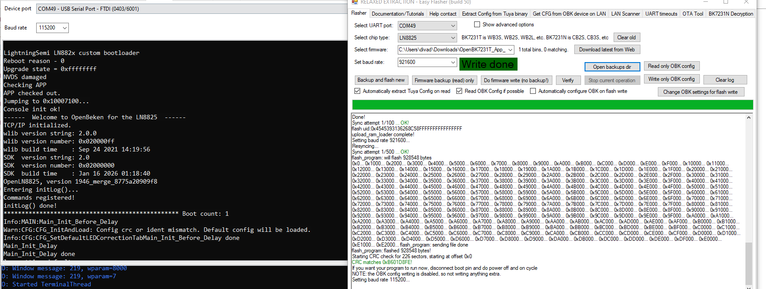Screen dimensions: 766x289
Task: Click the green Write done status label
Action: [488, 64]
